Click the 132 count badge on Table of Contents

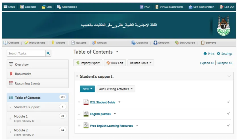pyautogui.click(x=62, y=97)
